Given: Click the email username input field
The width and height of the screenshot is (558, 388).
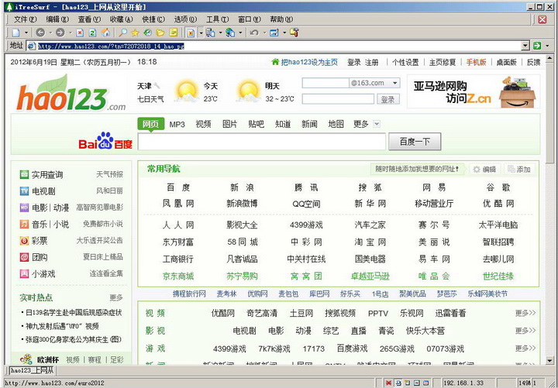Looking at the screenshot, I should 325,83.
